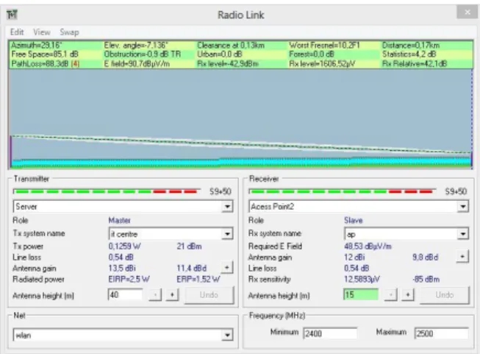Increase transmitter antenna height with plus button
This screenshot has height=354, width=480.
[x=172, y=295]
